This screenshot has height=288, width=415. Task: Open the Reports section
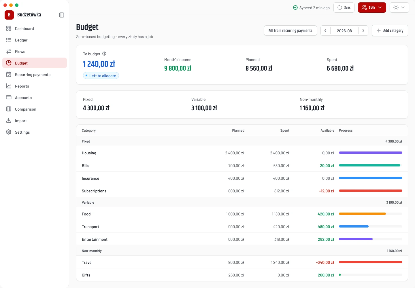point(35,86)
